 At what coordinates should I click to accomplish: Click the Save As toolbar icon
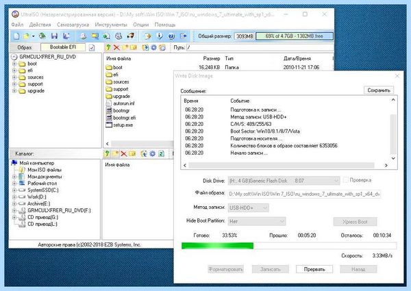tap(66, 36)
